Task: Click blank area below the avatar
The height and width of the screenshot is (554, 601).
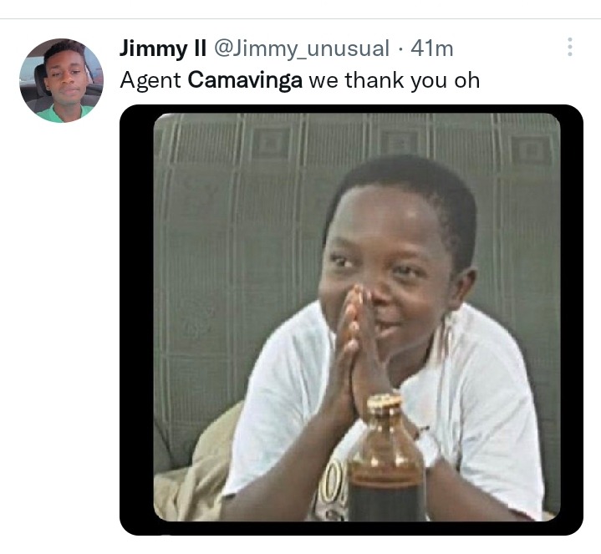Action: (x=61, y=307)
